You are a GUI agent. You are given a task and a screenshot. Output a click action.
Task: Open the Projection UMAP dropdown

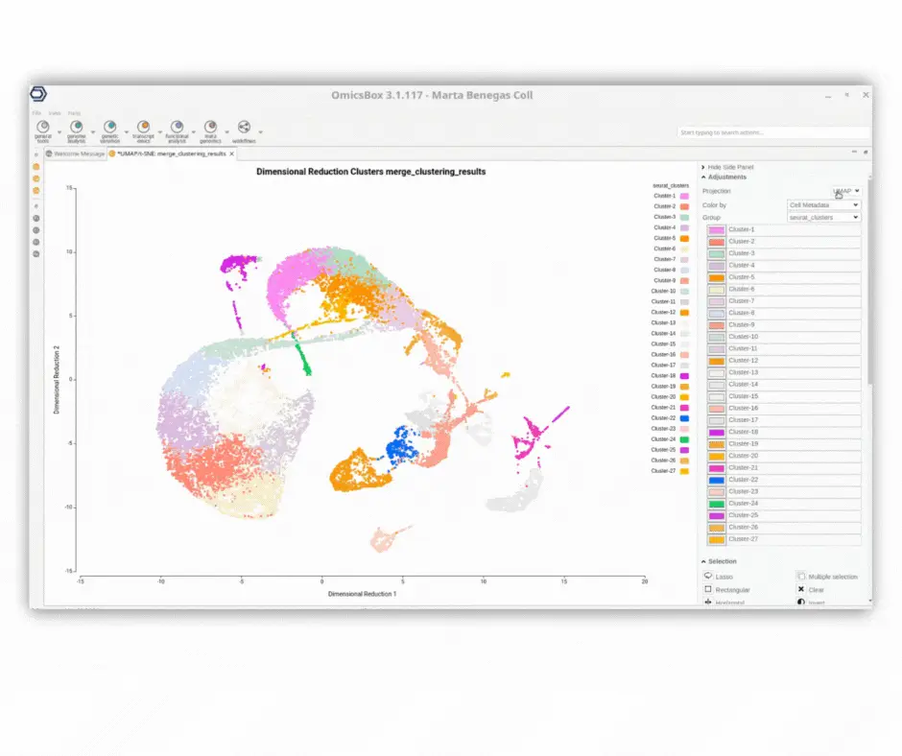click(x=846, y=192)
